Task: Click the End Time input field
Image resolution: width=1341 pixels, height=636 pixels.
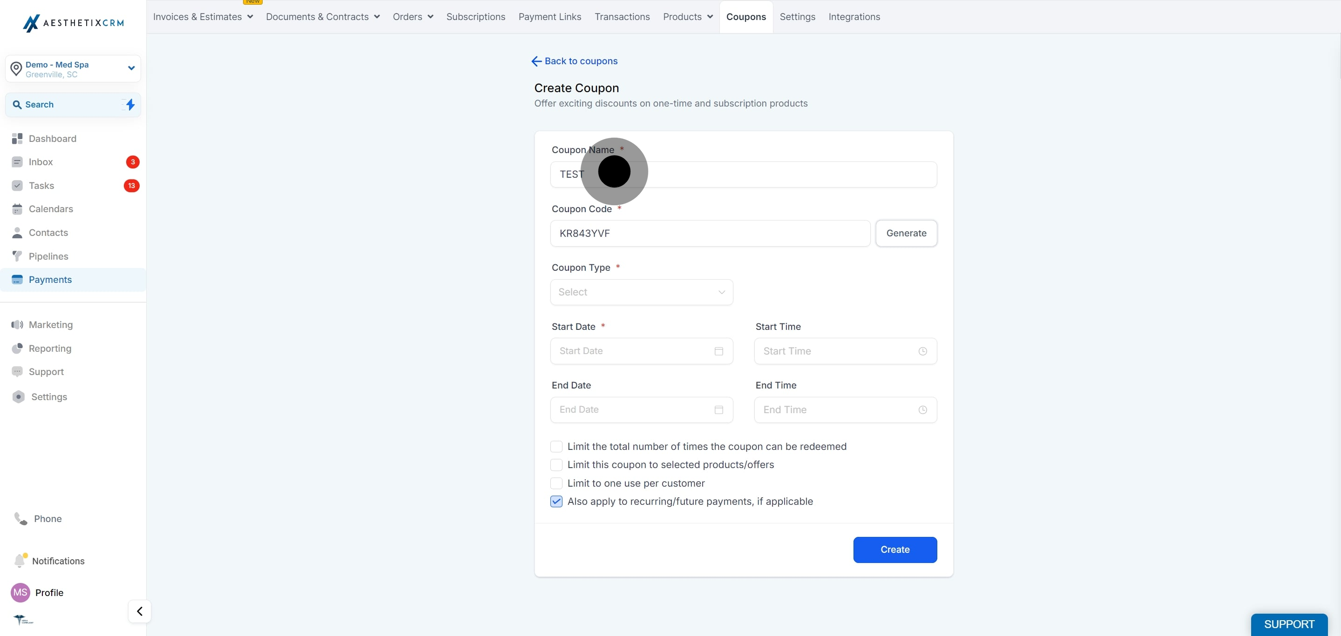Action: pyautogui.click(x=846, y=410)
